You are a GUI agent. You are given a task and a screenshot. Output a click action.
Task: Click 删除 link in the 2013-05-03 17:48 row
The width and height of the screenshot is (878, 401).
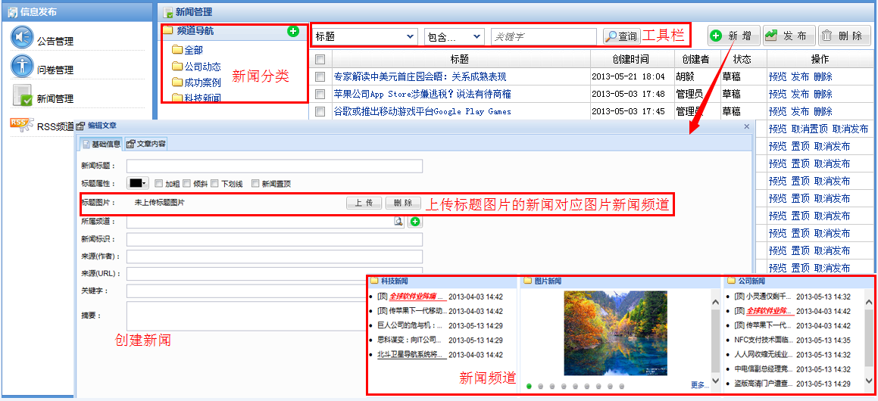tap(823, 94)
